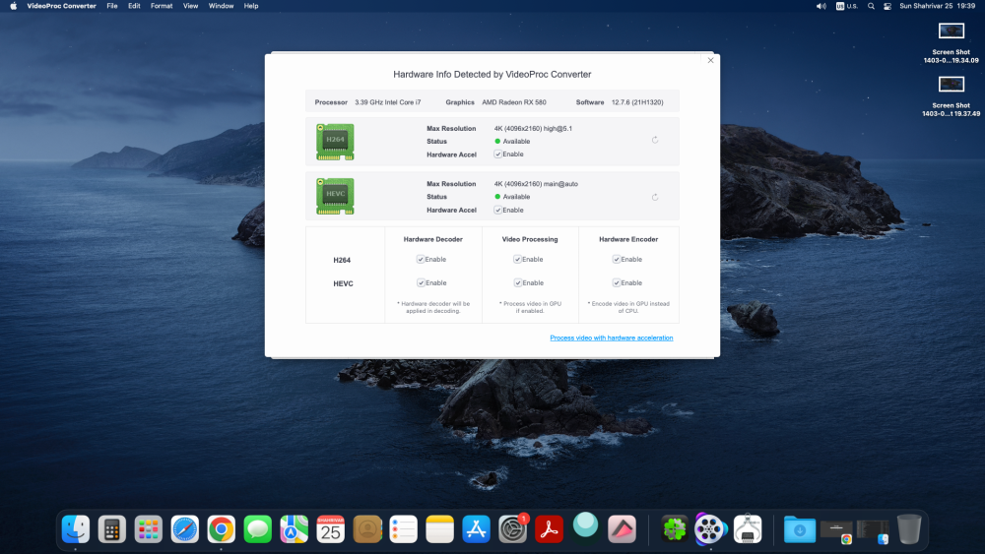Launch Google Chrome from the dock
The image size is (985, 554).
coord(221,529)
